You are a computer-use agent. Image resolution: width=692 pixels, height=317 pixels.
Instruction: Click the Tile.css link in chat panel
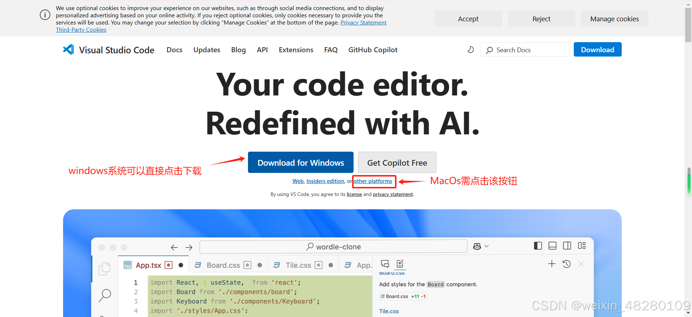(389, 311)
